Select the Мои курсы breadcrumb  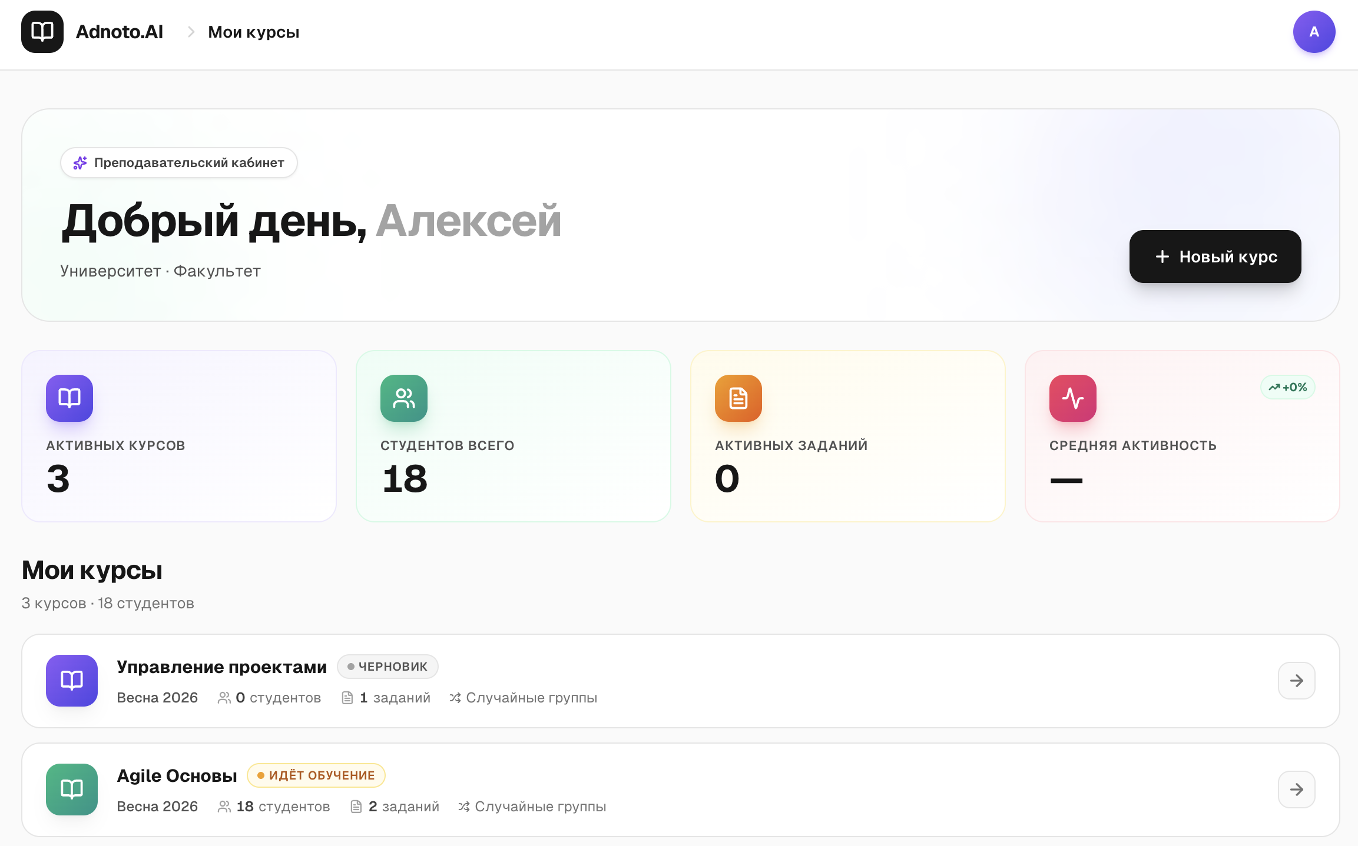click(x=254, y=32)
